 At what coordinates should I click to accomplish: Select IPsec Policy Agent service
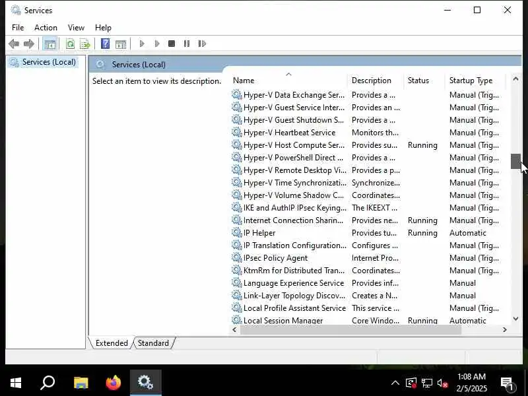(368, 258)
